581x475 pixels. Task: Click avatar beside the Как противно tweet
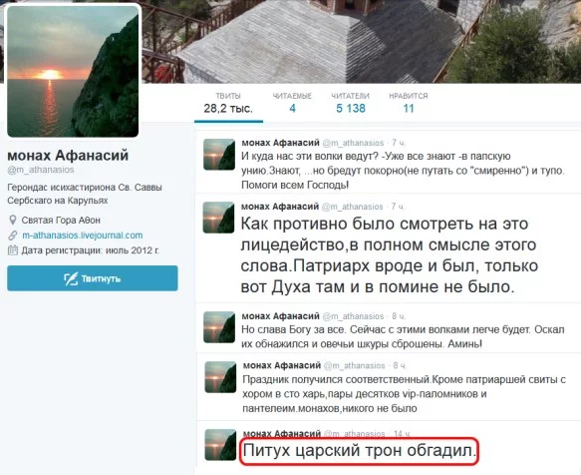tap(218, 218)
